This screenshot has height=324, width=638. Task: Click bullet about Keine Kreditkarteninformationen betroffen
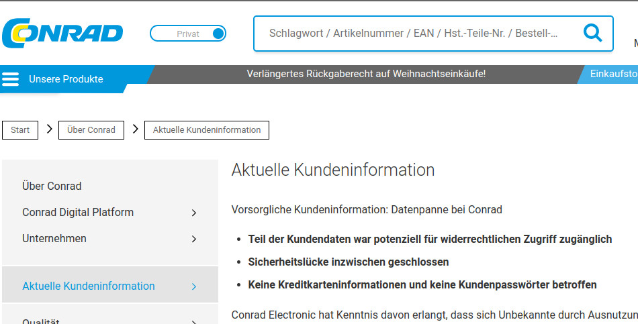[422, 285]
